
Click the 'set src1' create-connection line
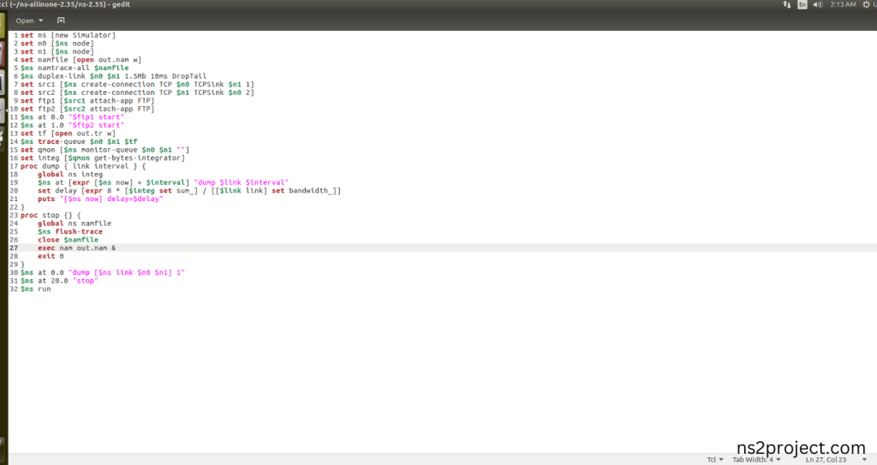tap(138, 85)
